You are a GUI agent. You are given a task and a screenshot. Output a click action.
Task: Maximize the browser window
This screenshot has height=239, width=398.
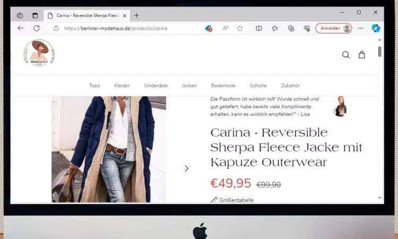[359, 12]
